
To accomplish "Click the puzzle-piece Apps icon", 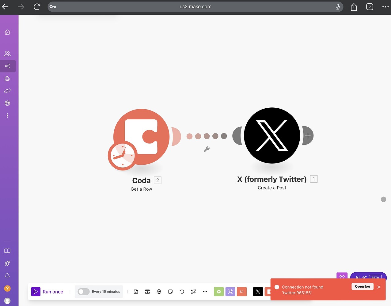I will [x=7, y=79].
